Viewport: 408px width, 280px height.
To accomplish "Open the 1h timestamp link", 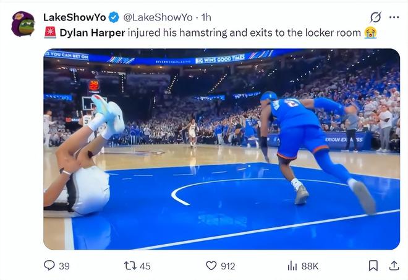I will 206,17.
